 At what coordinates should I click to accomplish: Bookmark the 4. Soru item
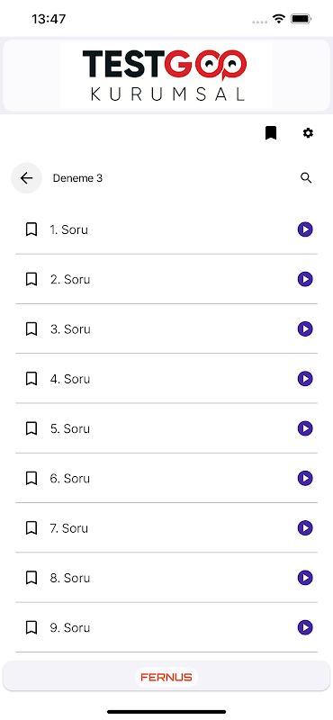[x=31, y=379]
